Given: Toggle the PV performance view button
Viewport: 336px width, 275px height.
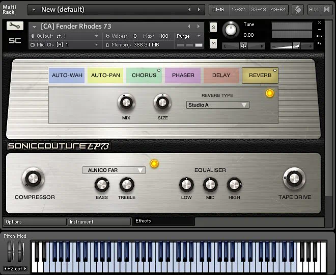Looking at the screenshot, I should (319, 43).
